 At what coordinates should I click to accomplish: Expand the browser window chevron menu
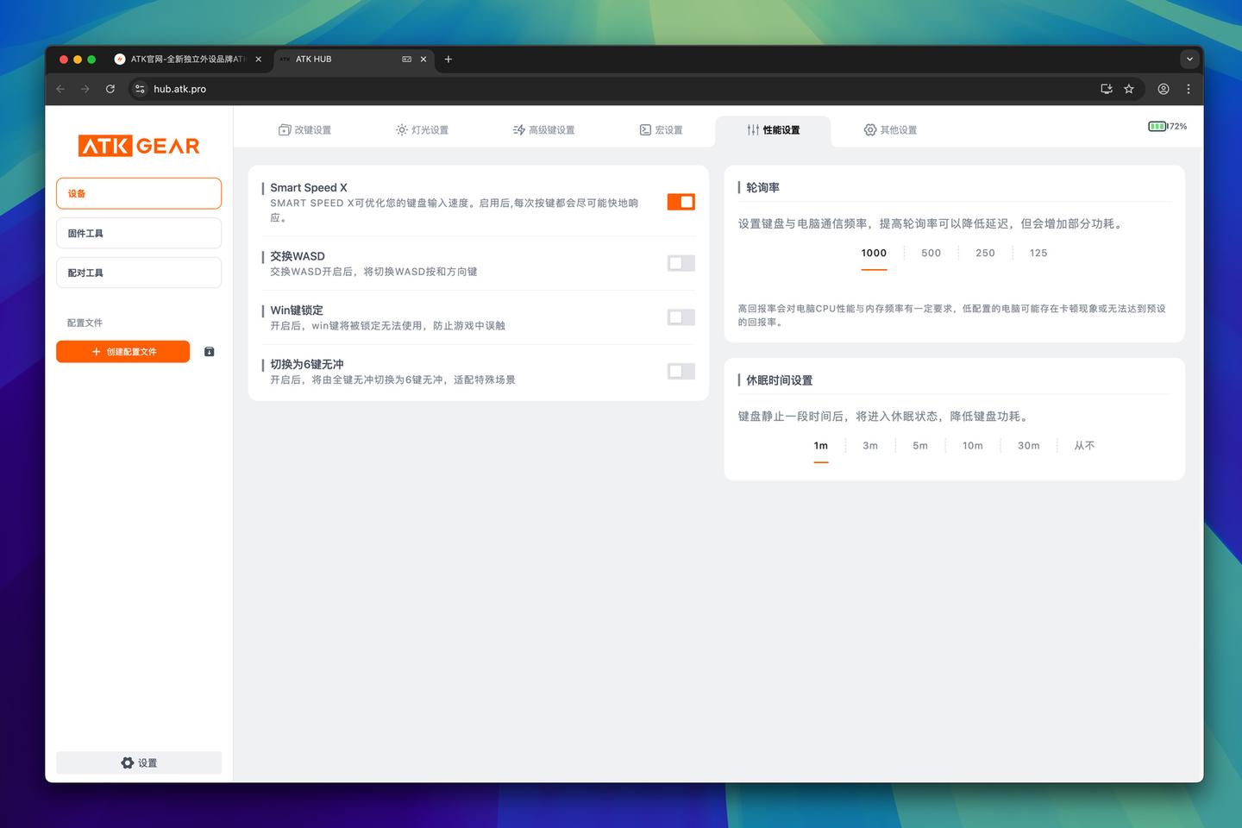coord(1189,59)
